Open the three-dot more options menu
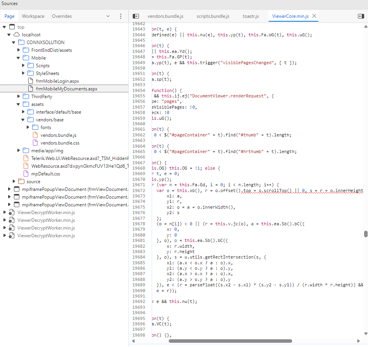 [121, 16]
